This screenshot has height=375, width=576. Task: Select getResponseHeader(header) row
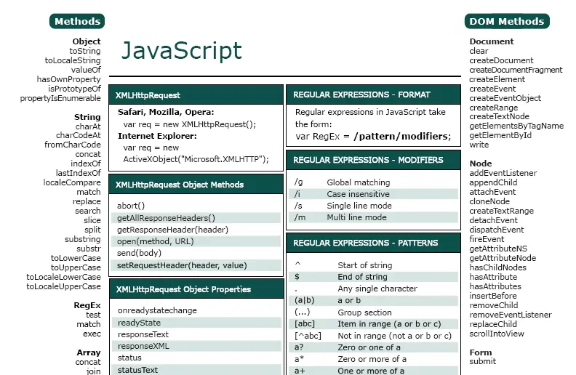pos(196,230)
